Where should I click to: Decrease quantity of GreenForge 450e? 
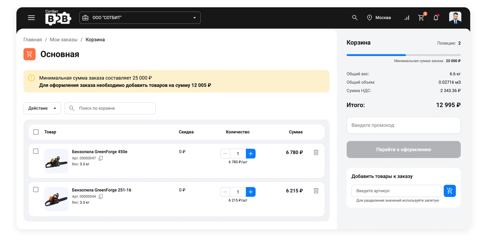click(x=225, y=154)
